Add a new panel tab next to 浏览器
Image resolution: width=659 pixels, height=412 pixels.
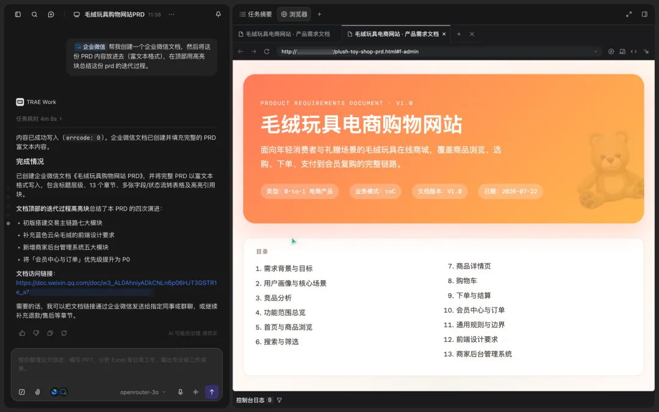pos(319,14)
